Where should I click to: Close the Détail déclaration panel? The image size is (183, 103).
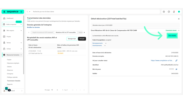[x=179, y=19]
